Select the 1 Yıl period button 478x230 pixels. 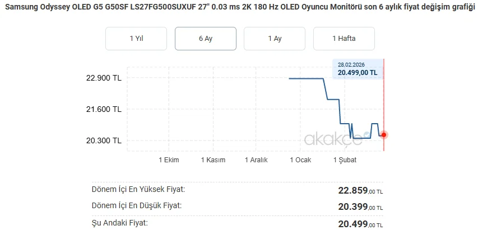click(x=136, y=39)
